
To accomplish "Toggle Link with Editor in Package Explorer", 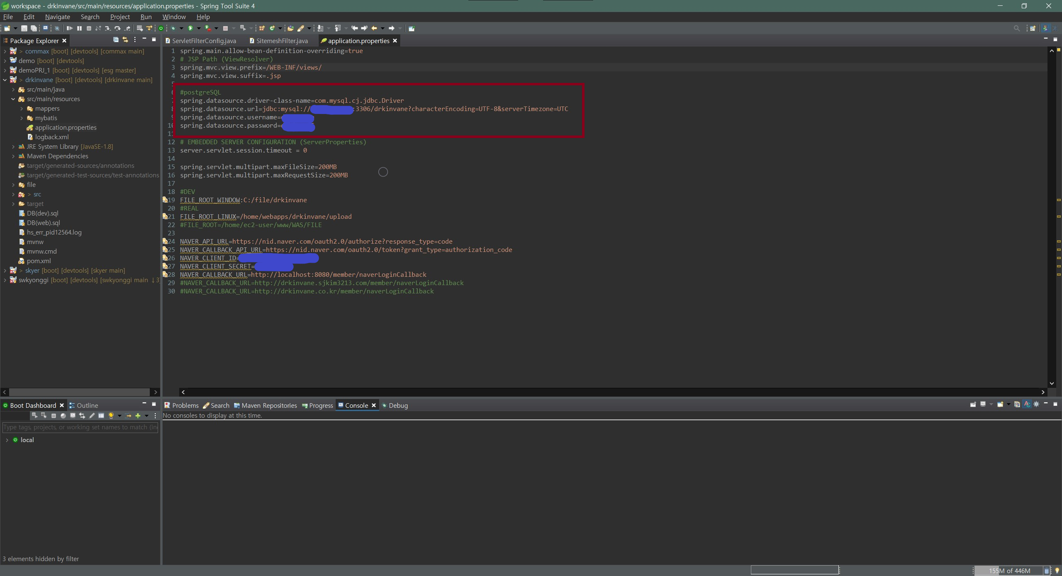I will (125, 40).
